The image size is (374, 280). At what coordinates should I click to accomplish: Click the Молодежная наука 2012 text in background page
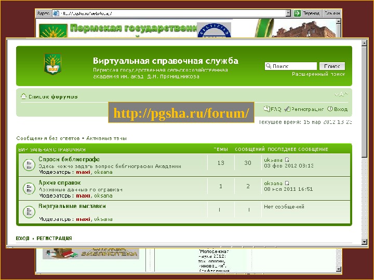tap(213, 254)
